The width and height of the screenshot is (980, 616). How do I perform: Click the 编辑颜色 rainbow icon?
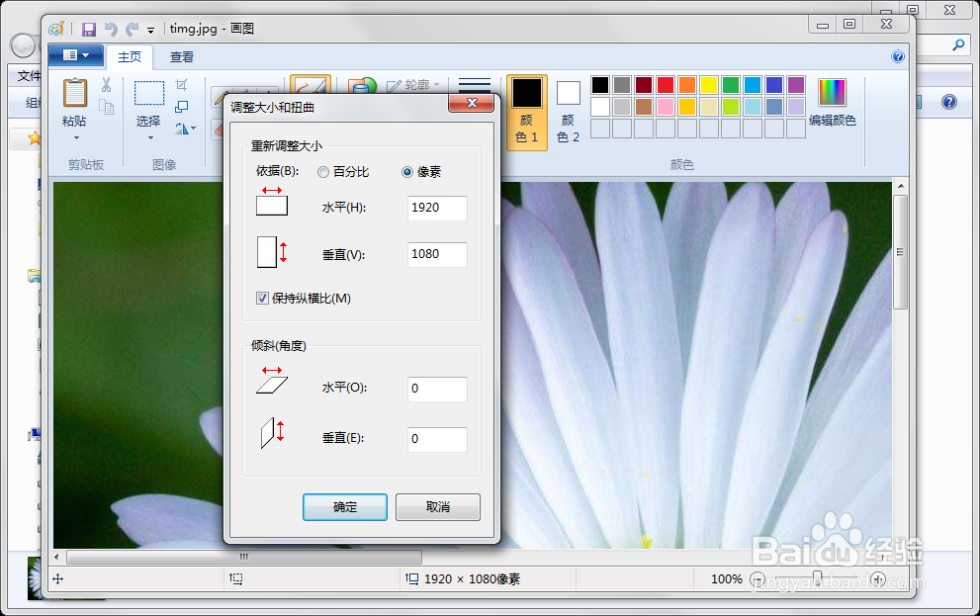pyautogui.click(x=832, y=93)
